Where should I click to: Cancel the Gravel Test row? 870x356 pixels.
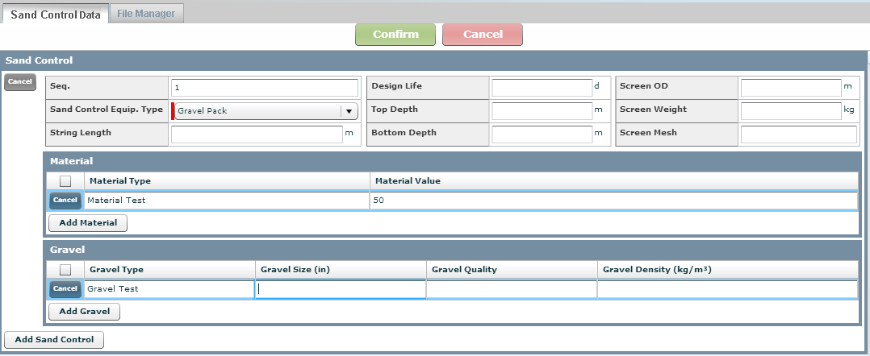tap(65, 289)
